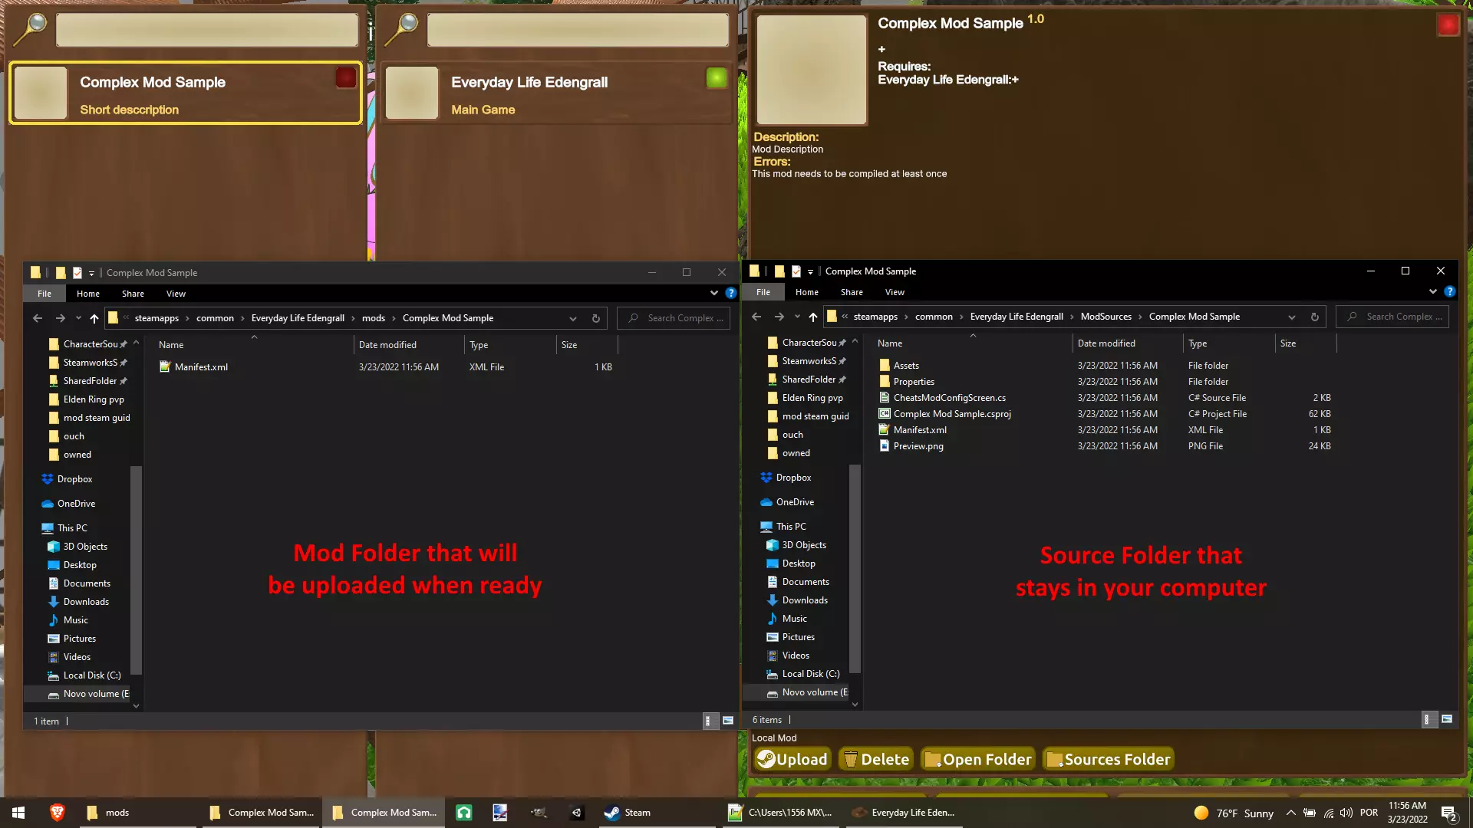This screenshot has height=828, width=1473.
Task: Open Brave browser from the taskbar
Action: (57, 813)
